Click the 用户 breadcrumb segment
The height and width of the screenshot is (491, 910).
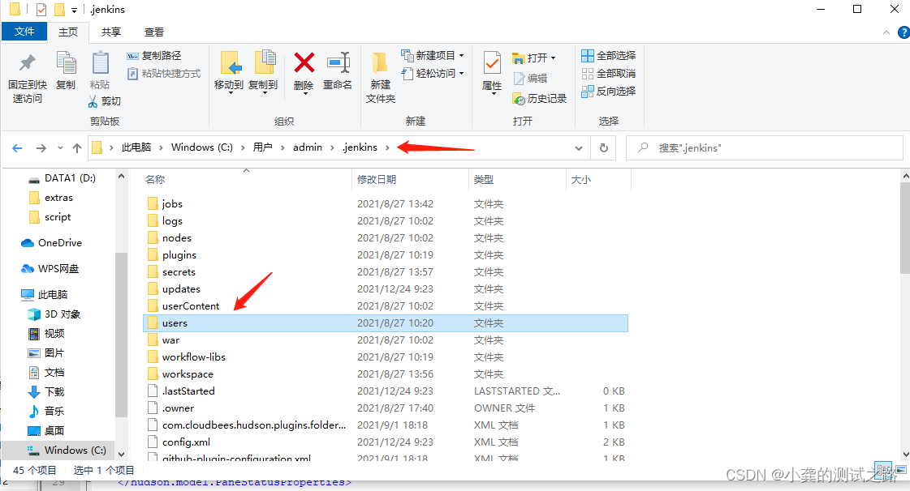click(x=262, y=147)
